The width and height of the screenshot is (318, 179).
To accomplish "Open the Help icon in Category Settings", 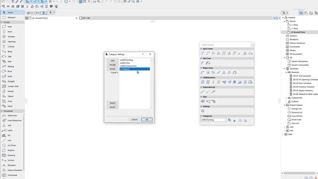I will pyautogui.click(x=143, y=54).
